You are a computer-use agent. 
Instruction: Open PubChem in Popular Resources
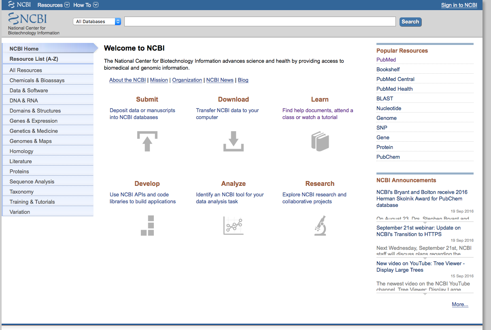[x=388, y=157]
